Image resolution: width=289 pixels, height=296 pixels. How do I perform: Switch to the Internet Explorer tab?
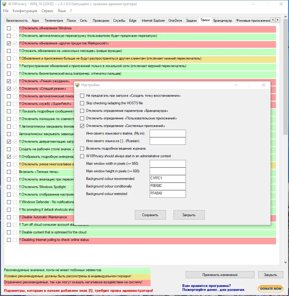153,21
